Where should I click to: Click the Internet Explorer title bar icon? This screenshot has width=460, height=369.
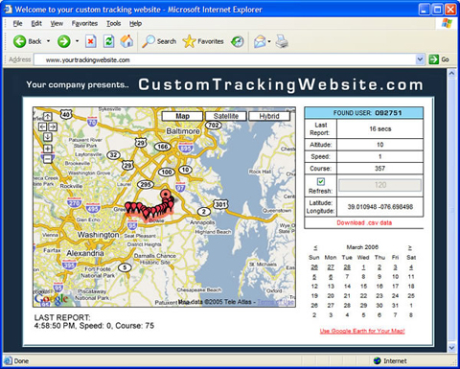coord(8,9)
